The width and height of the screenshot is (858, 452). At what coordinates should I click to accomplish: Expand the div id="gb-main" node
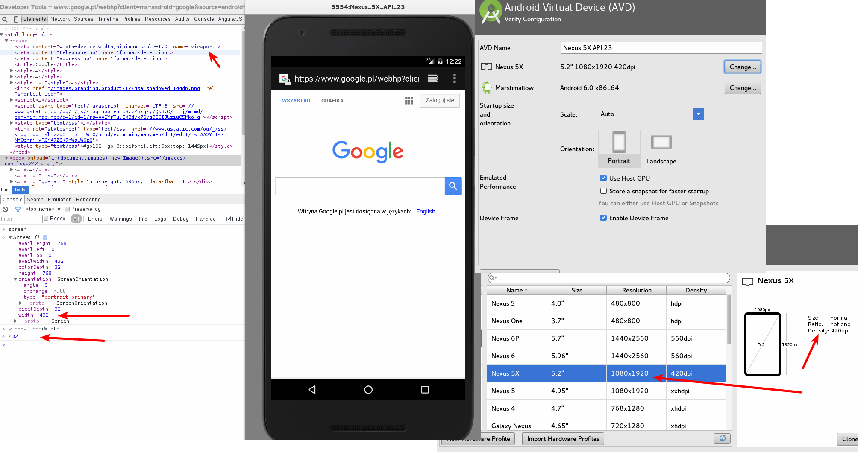tap(12, 181)
